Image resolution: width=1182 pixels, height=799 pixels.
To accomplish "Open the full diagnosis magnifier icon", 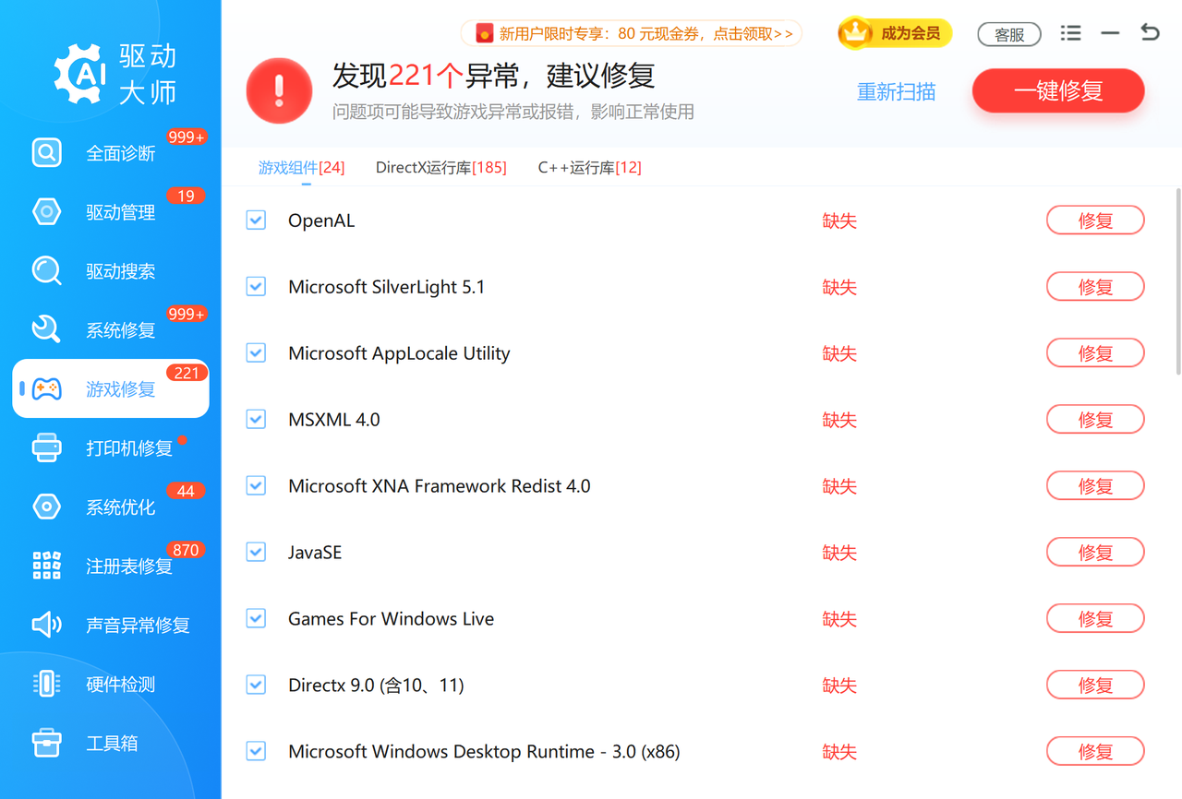I will pyautogui.click(x=46, y=152).
